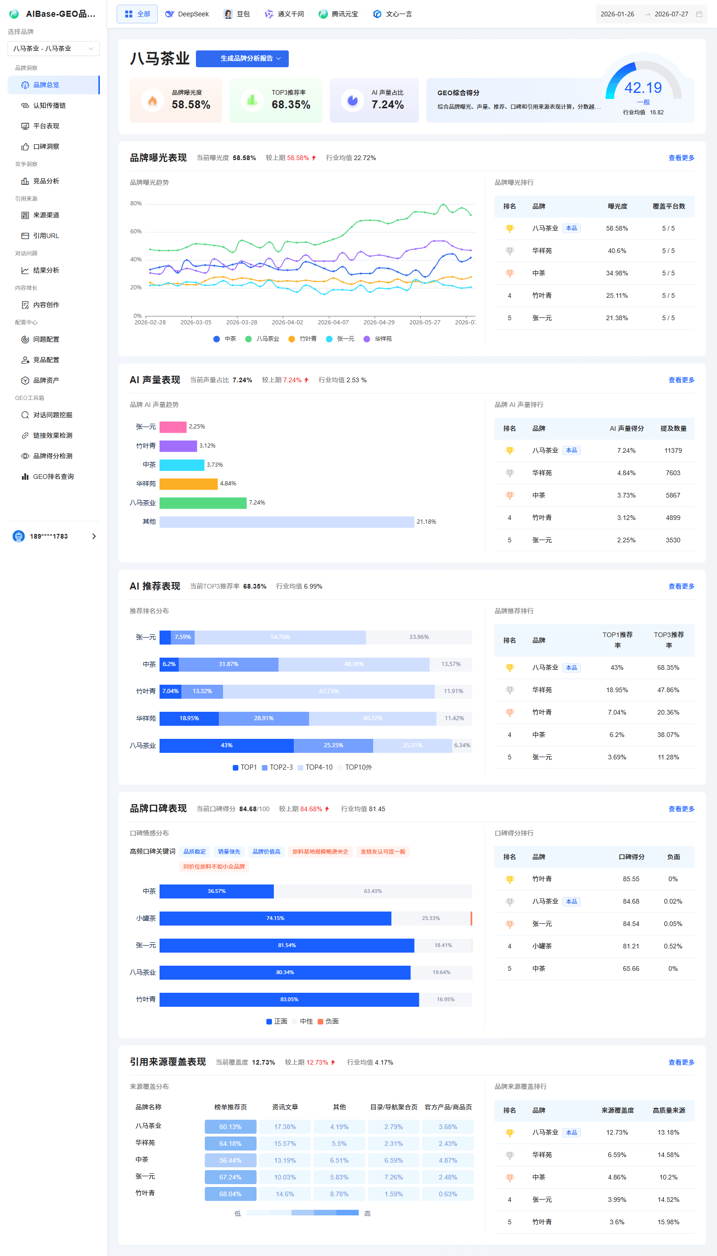Click the 同价位原料不如小众品牌 keyword tag

click(x=214, y=866)
